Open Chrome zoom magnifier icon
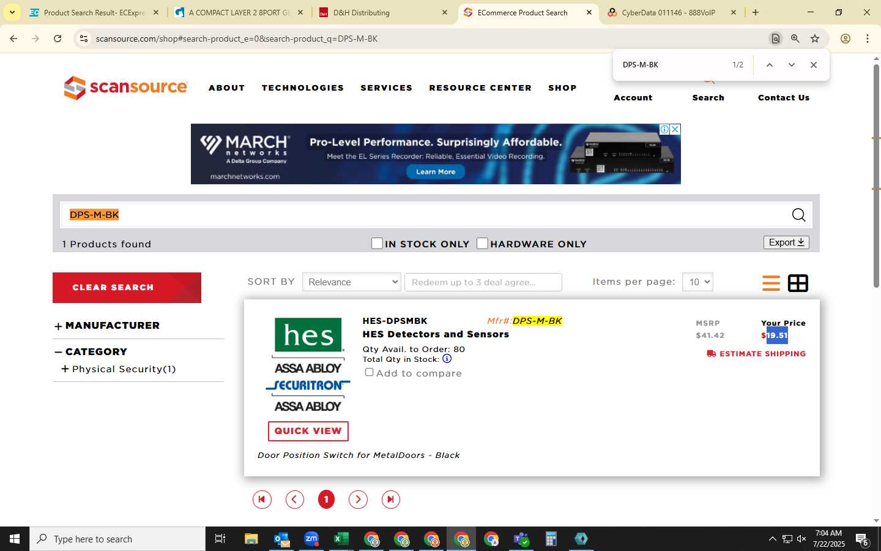The height and width of the screenshot is (551, 881). (x=795, y=39)
